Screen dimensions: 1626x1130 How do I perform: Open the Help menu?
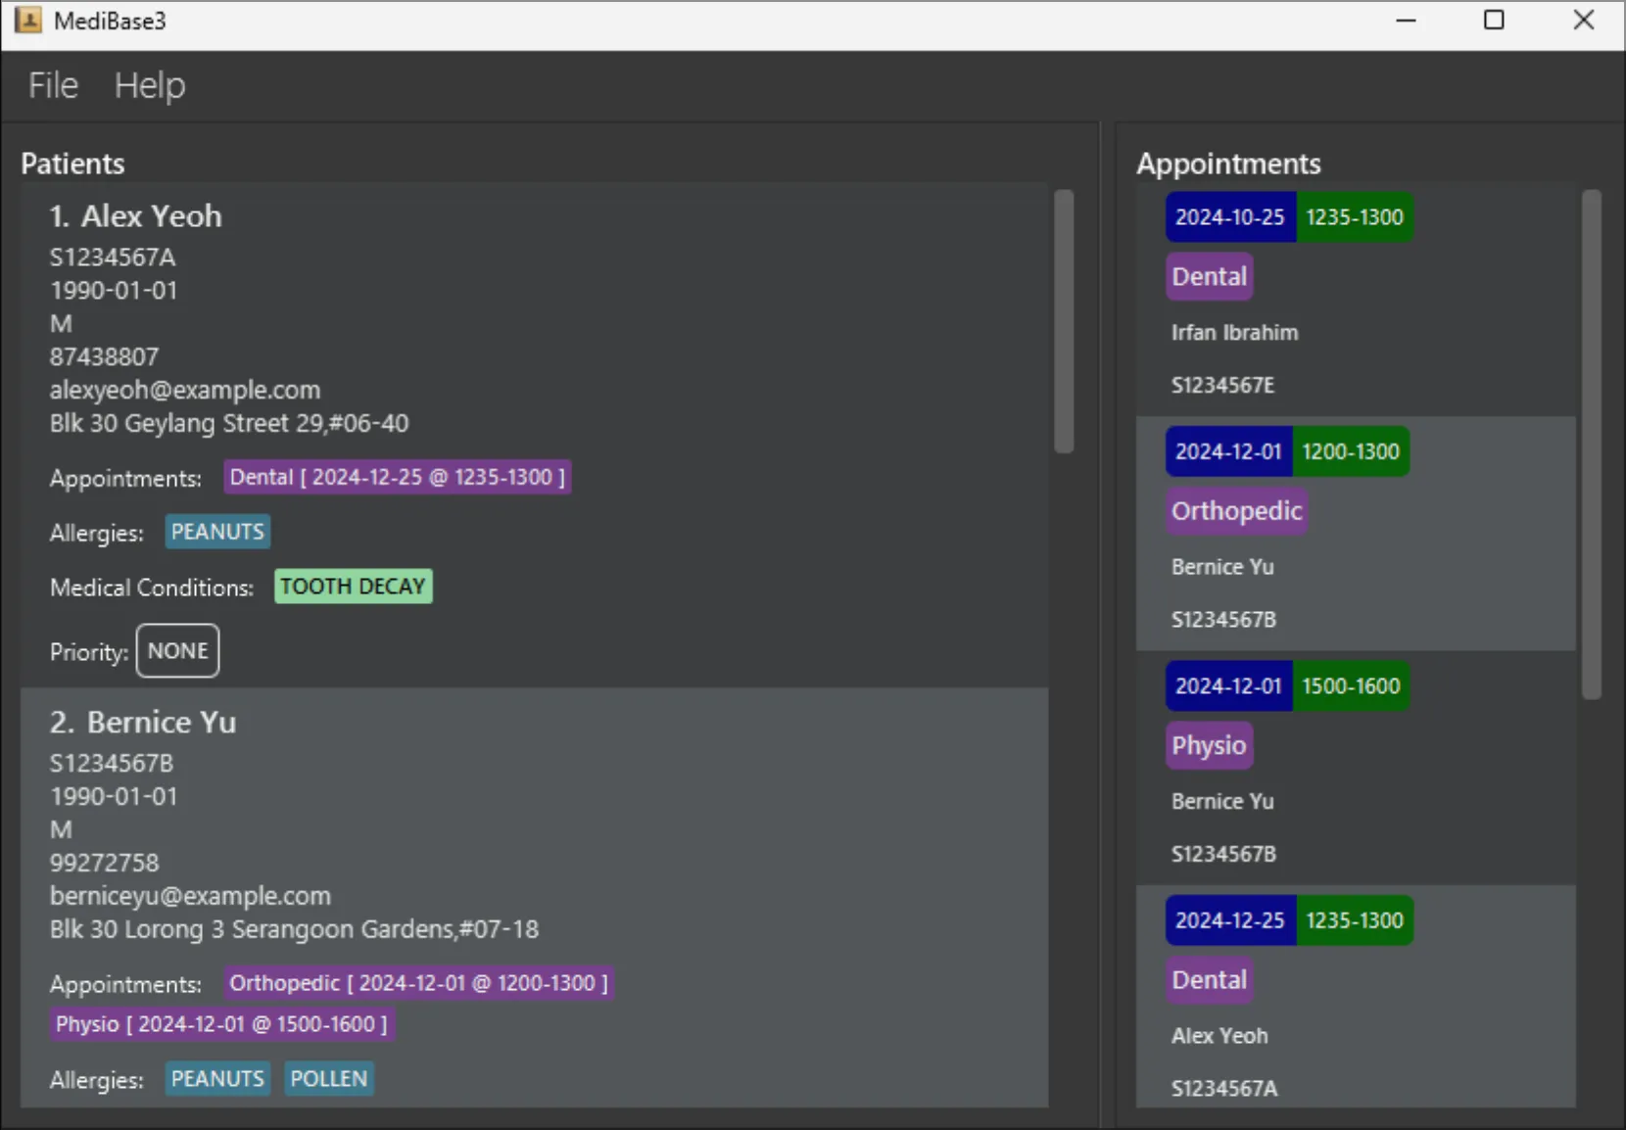(x=149, y=85)
